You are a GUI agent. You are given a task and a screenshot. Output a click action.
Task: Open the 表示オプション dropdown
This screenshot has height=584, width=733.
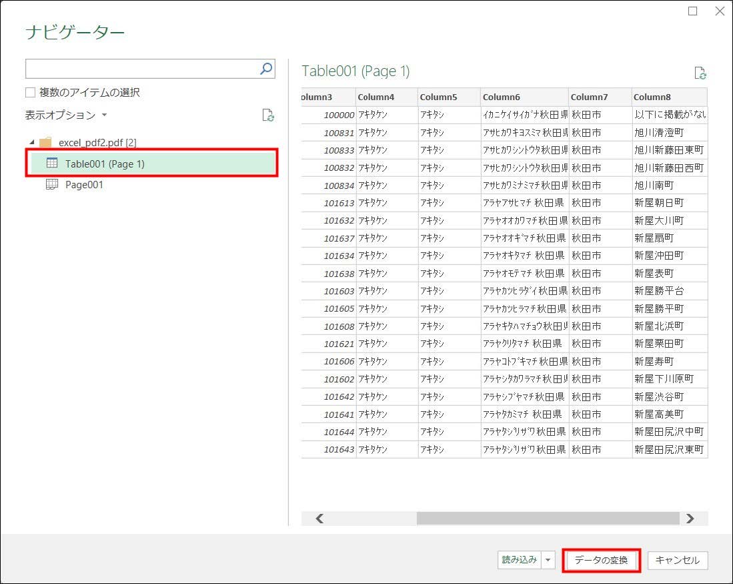pyautogui.click(x=66, y=115)
